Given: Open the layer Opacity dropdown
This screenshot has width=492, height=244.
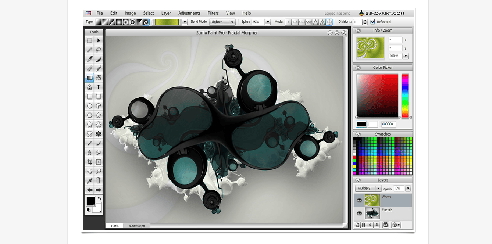Looking at the screenshot, I should click(408, 188).
